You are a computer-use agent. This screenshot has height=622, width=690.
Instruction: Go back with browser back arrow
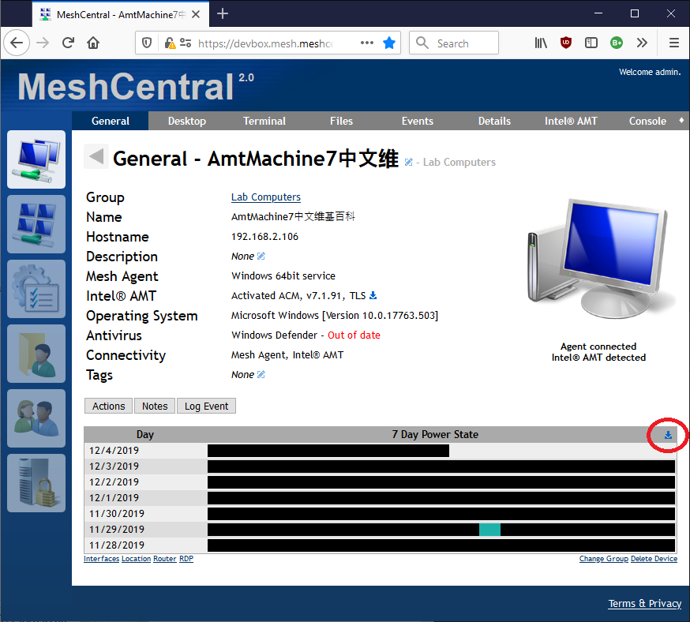17,43
